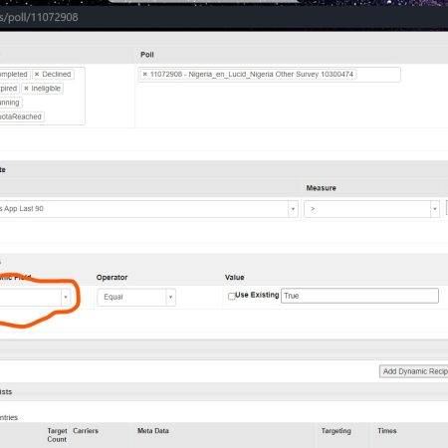Click the poll URL in the address bar
Screen dimensions: 448x448
tap(39, 17)
